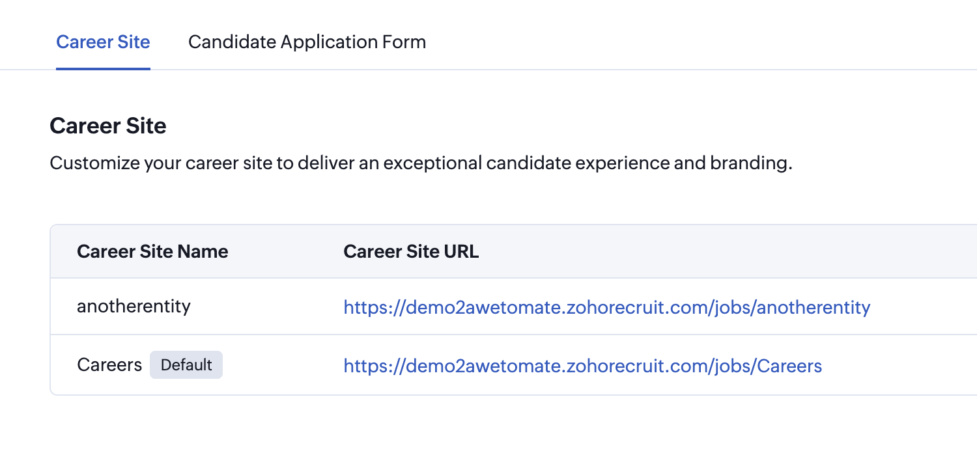Select the Careers site name

point(109,365)
